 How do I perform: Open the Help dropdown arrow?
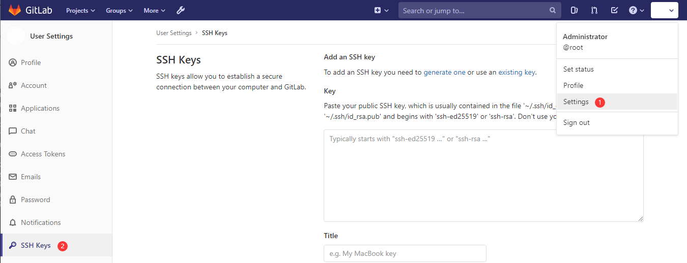(642, 11)
